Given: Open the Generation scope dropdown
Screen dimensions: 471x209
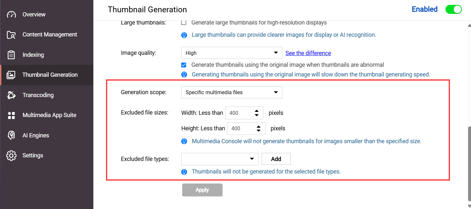Looking at the screenshot, I should pyautogui.click(x=231, y=92).
